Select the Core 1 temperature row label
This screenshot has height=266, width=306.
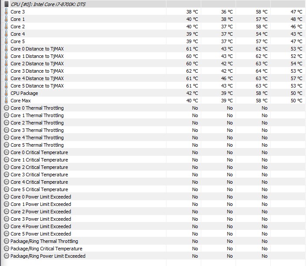pyautogui.click(x=18, y=19)
